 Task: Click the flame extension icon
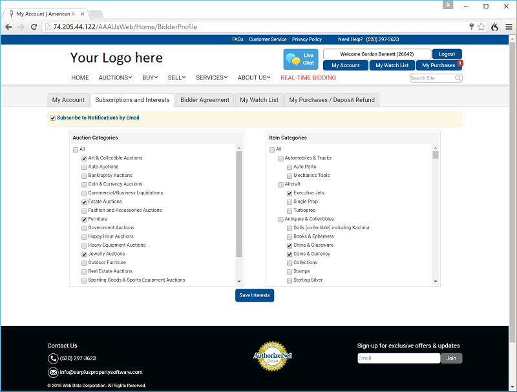click(494, 27)
